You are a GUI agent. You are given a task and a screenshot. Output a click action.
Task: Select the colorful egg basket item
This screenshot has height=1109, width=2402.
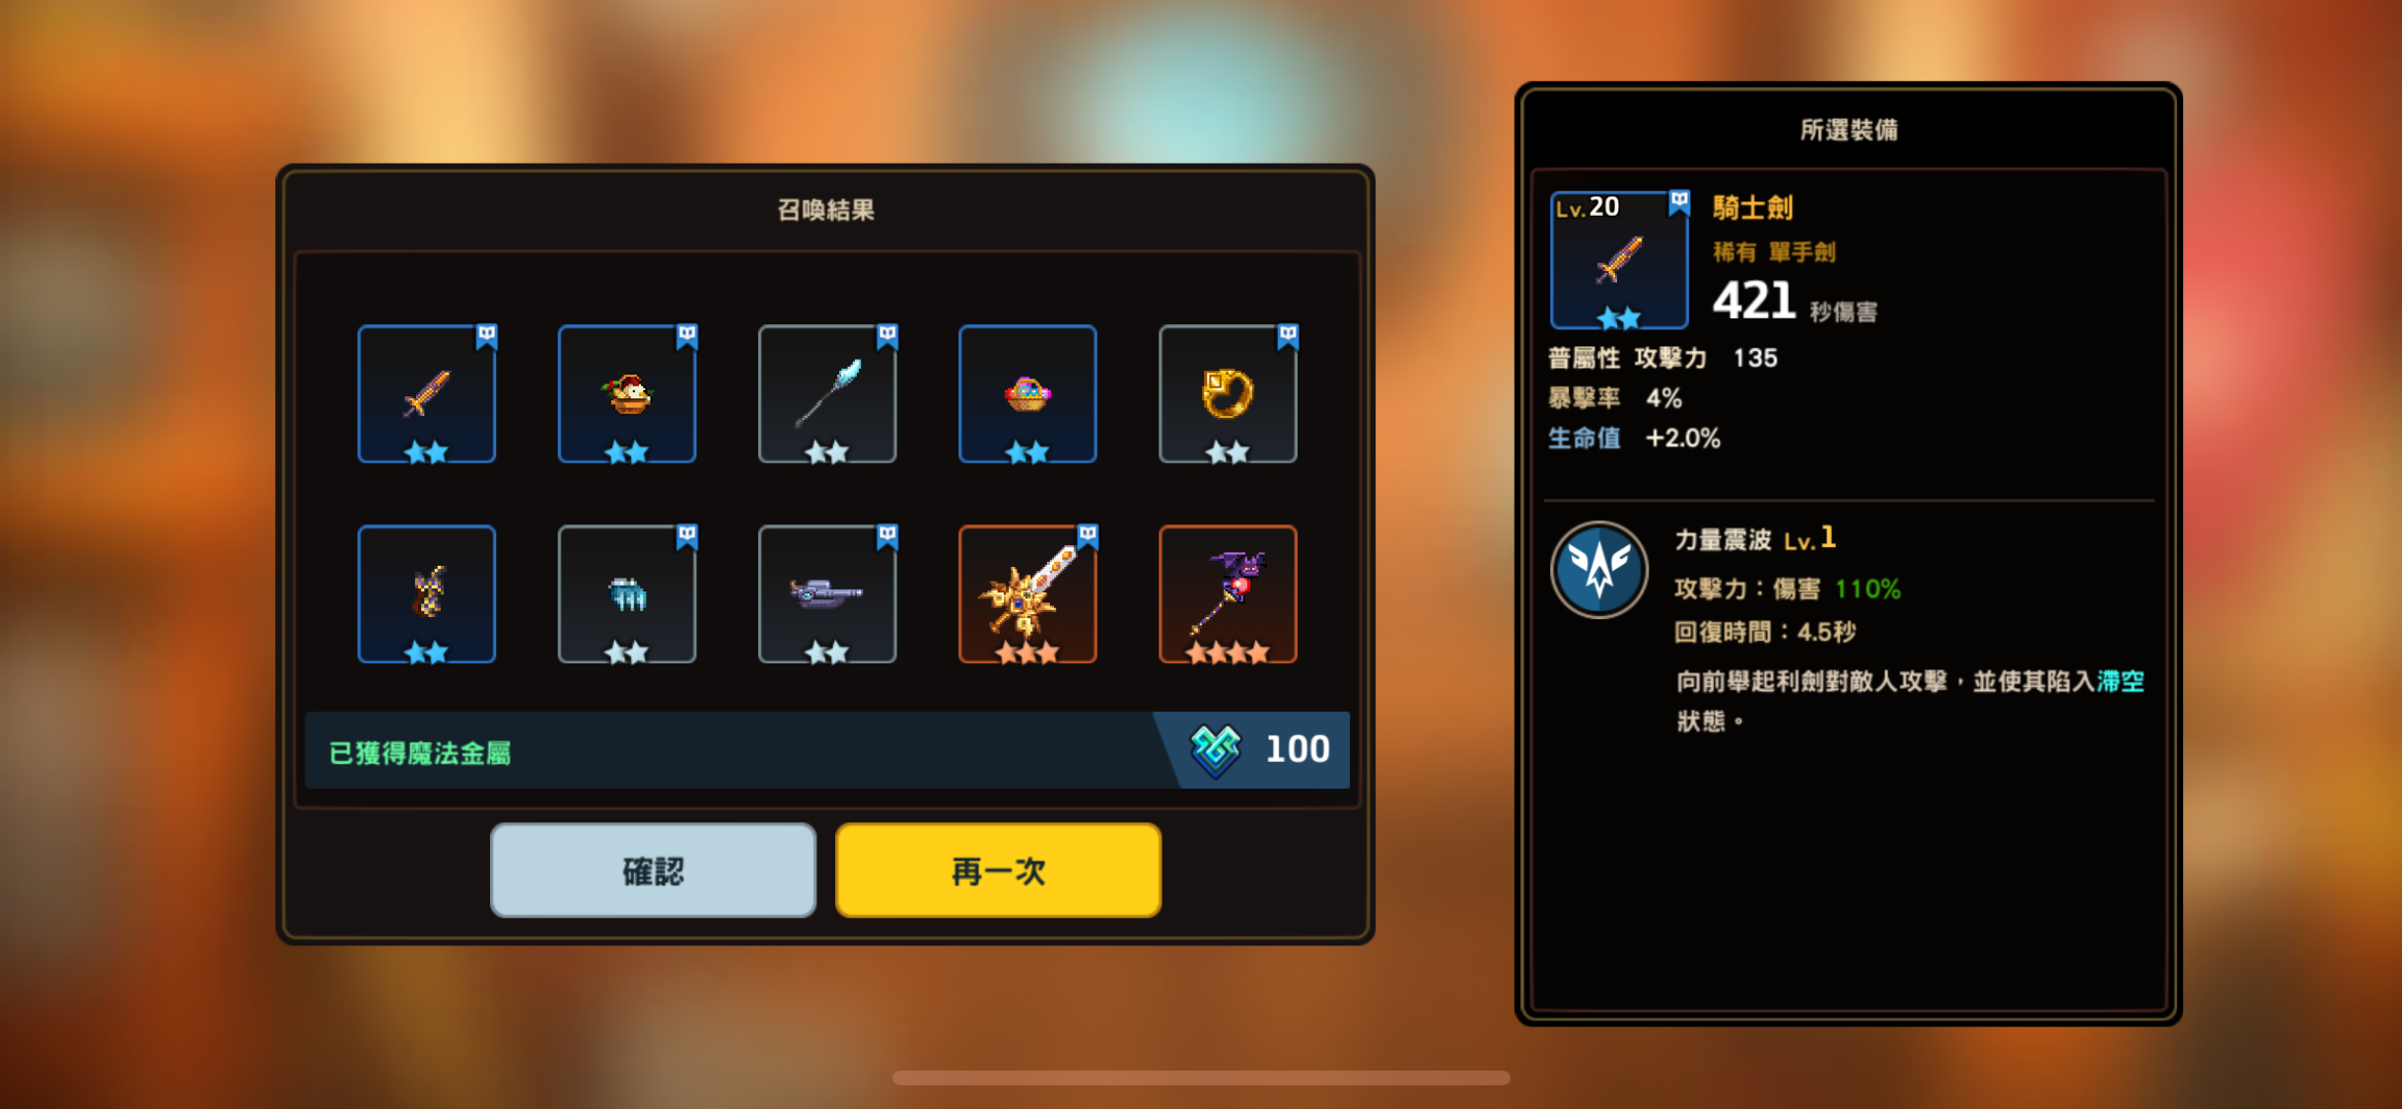click(1027, 393)
